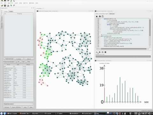
Task: Select the first row in the property table
Action: [18, 66]
